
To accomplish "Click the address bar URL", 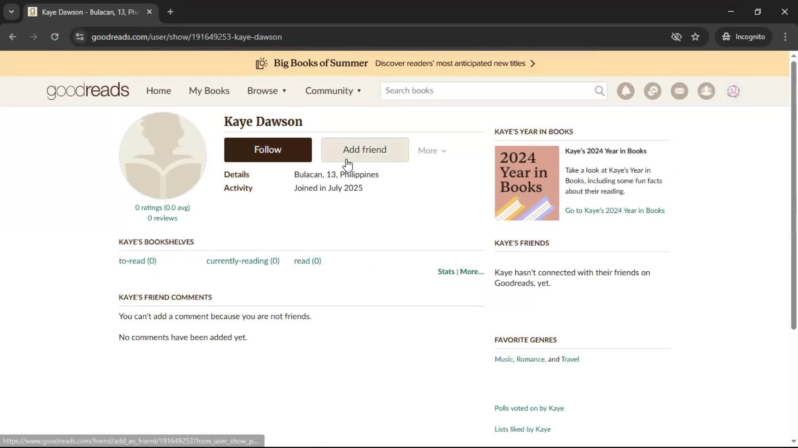I will pos(187,37).
